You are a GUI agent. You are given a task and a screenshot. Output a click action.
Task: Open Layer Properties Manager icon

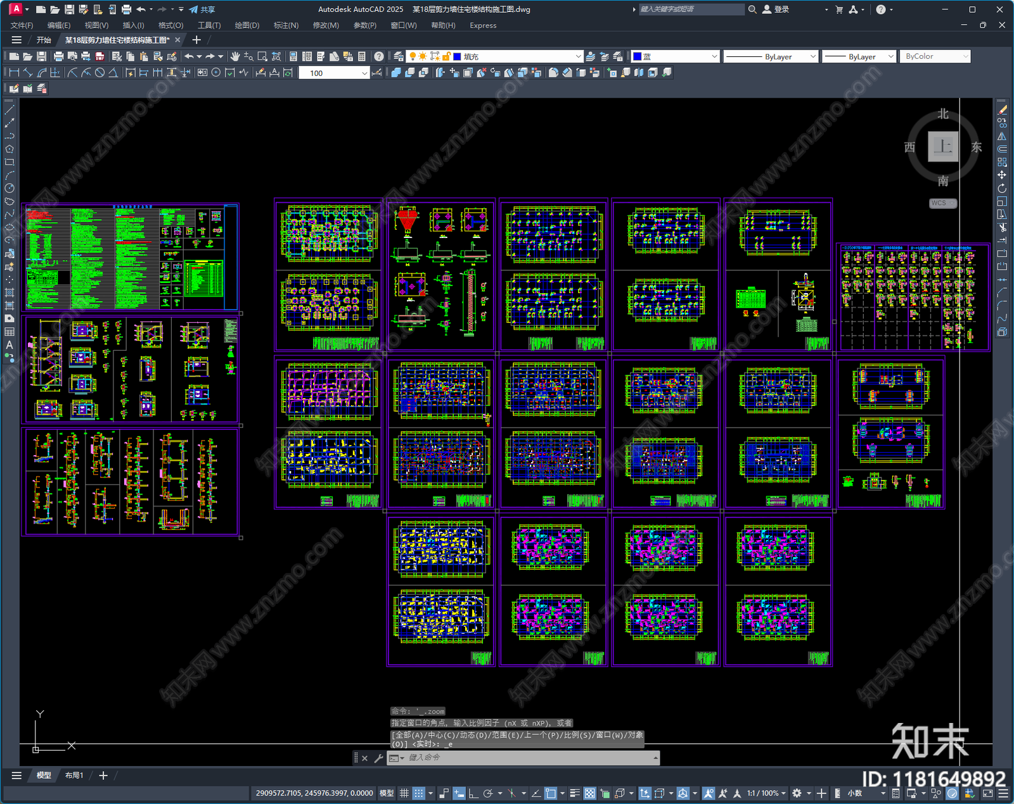pyautogui.click(x=398, y=56)
